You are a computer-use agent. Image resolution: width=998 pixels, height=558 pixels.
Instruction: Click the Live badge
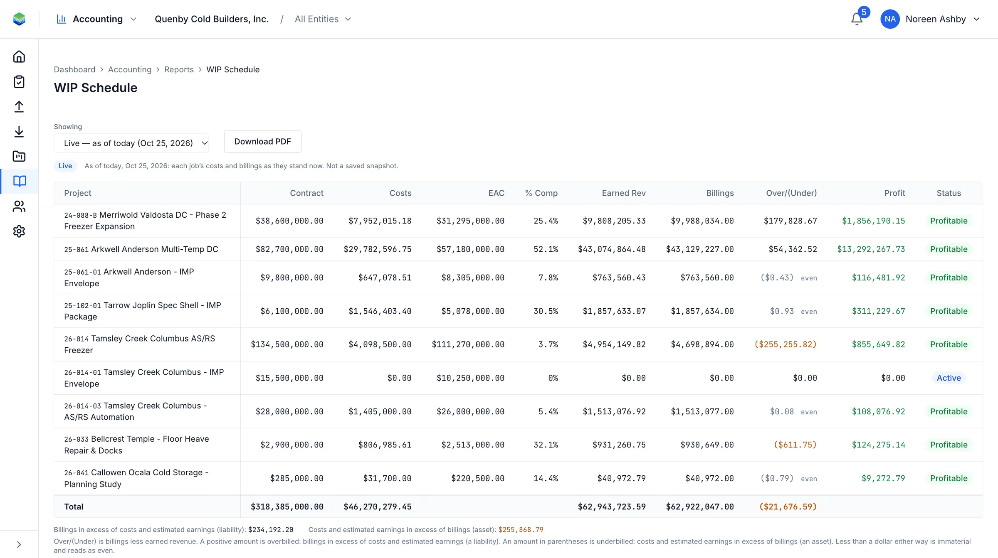tap(65, 166)
